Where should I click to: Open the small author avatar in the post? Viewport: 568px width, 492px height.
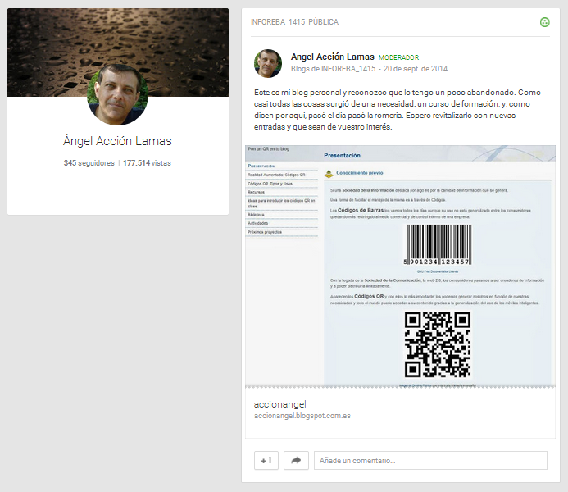(x=268, y=63)
